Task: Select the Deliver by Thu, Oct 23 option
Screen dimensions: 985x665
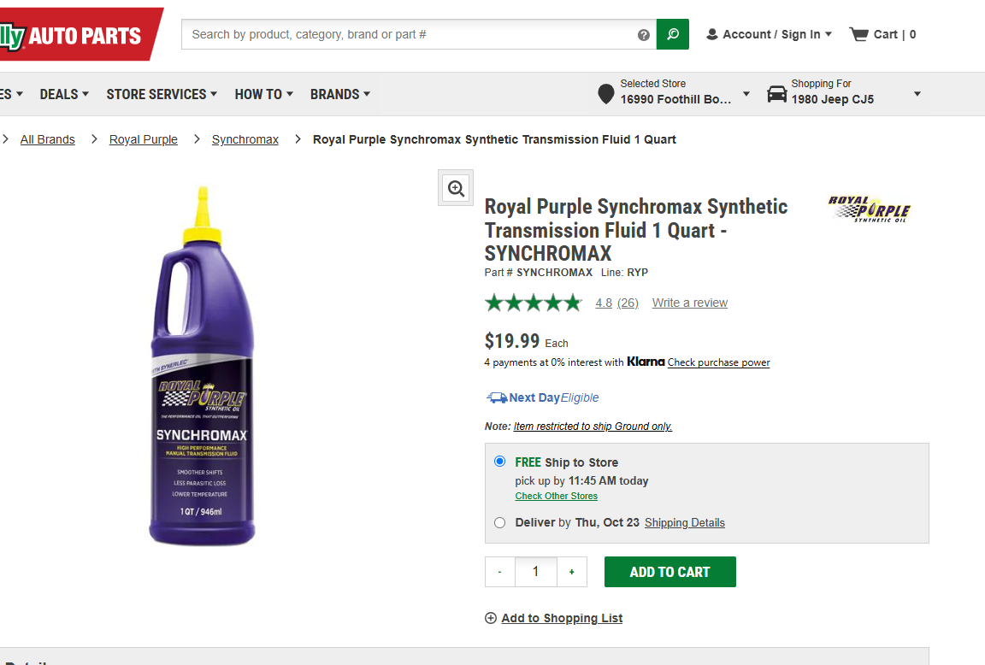Action: pos(500,522)
